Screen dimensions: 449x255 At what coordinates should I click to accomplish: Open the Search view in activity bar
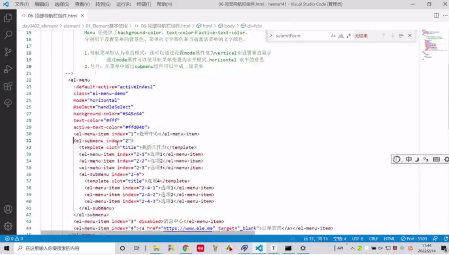(8, 35)
